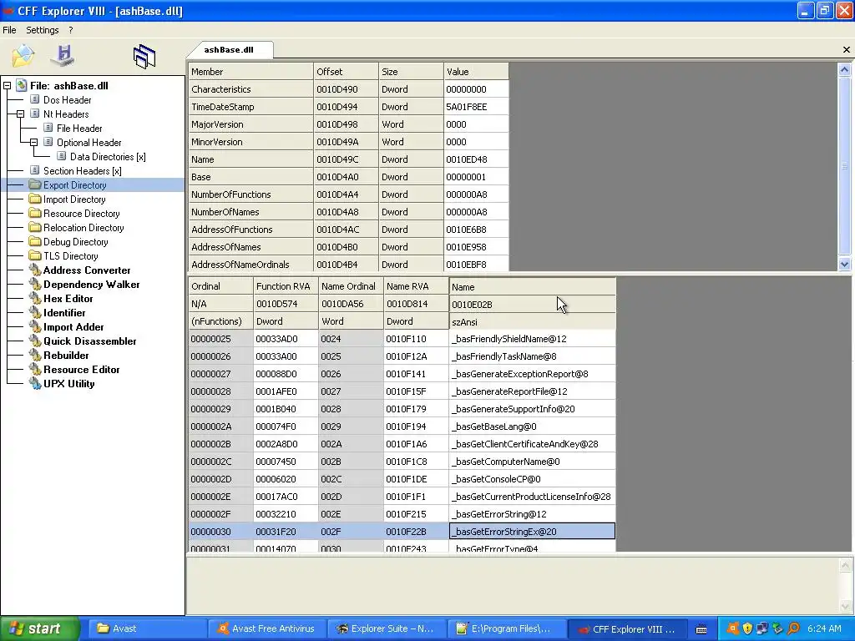The height and width of the screenshot is (641, 855).
Task: Click the TimeDateStamp value 5A01F8EE
Action: click(x=476, y=107)
